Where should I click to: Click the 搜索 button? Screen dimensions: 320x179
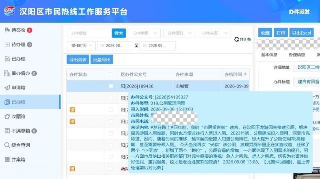pyautogui.click(x=119, y=33)
